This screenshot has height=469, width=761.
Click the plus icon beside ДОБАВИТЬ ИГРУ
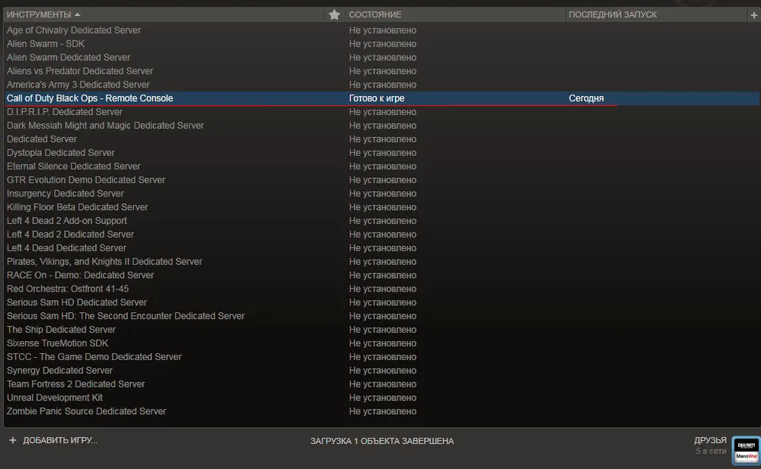tap(13, 440)
